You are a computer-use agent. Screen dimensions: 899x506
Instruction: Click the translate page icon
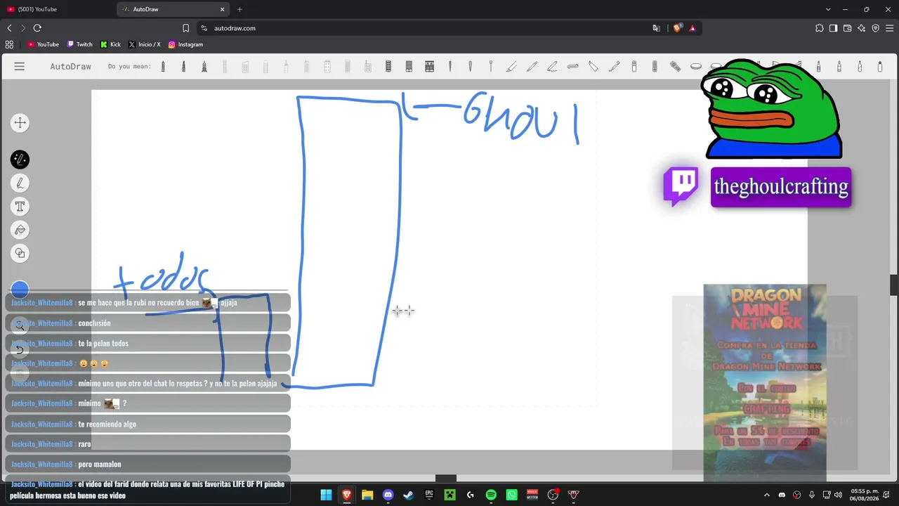point(656,28)
